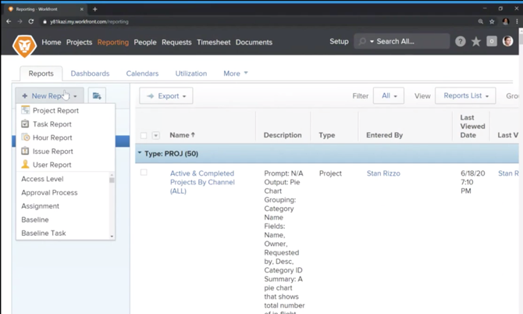Click the Type column header
523x314 pixels.
tap(326, 135)
